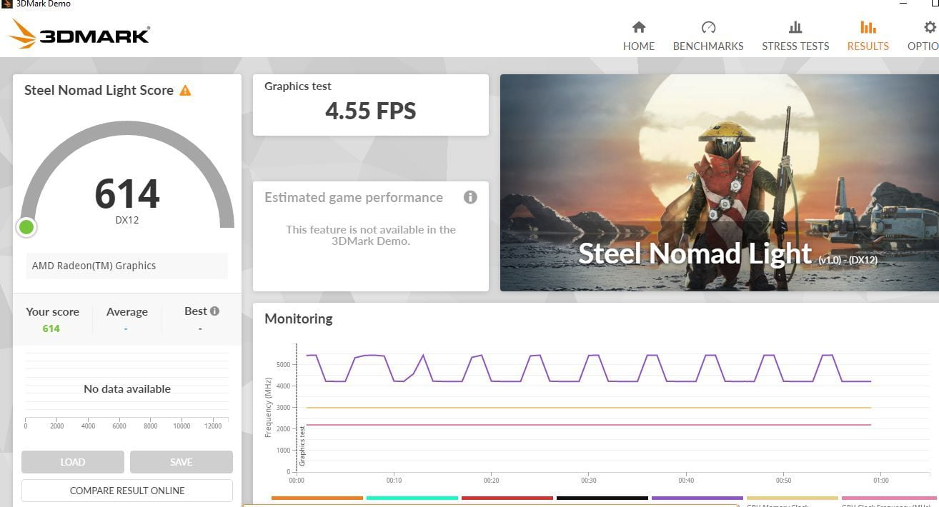
Task: Click the Average label
Action: [x=127, y=311]
